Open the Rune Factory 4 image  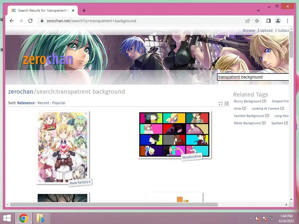coord(62,147)
